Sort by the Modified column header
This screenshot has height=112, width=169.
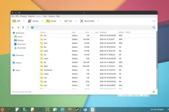(103, 32)
